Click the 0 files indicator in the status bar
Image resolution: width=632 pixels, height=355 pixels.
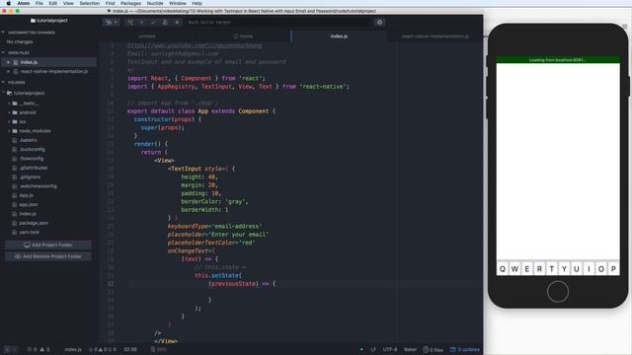[x=434, y=349]
